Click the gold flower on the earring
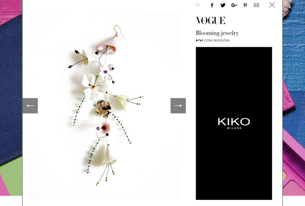Viewport: 305px width, 206px height. (103, 109)
